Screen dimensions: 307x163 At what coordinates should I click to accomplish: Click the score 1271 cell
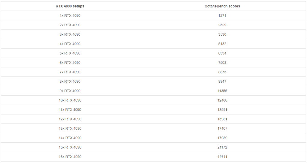(x=222, y=16)
